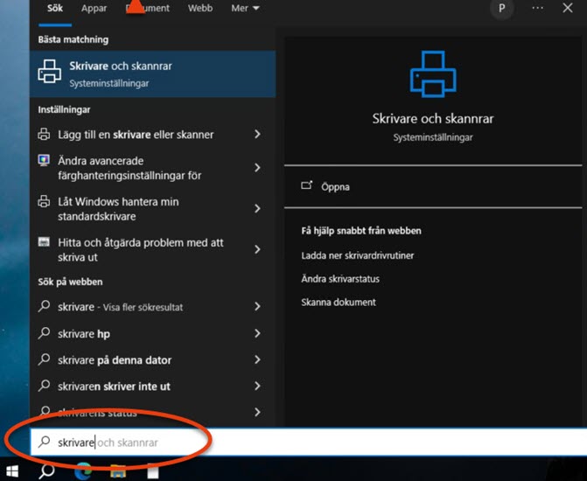Expand arrow for Lägg till en skrivare
The width and height of the screenshot is (587, 481).
tap(257, 134)
